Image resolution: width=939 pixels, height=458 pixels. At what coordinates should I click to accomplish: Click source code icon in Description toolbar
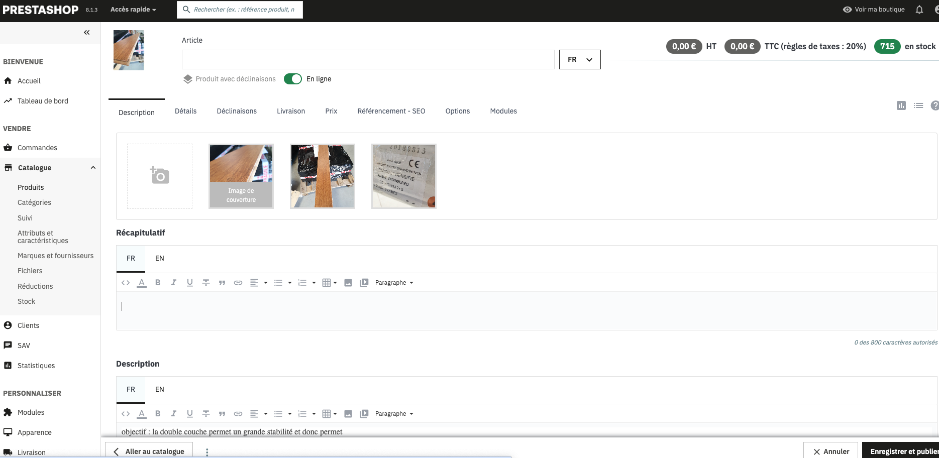(x=126, y=414)
